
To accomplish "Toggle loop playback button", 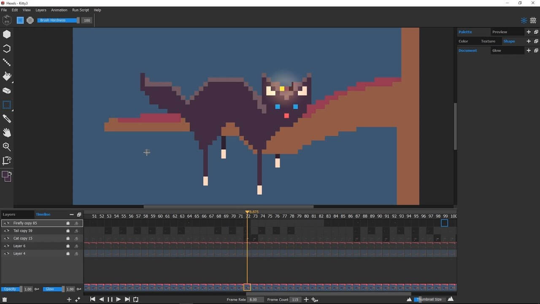I will (x=136, y=299).
